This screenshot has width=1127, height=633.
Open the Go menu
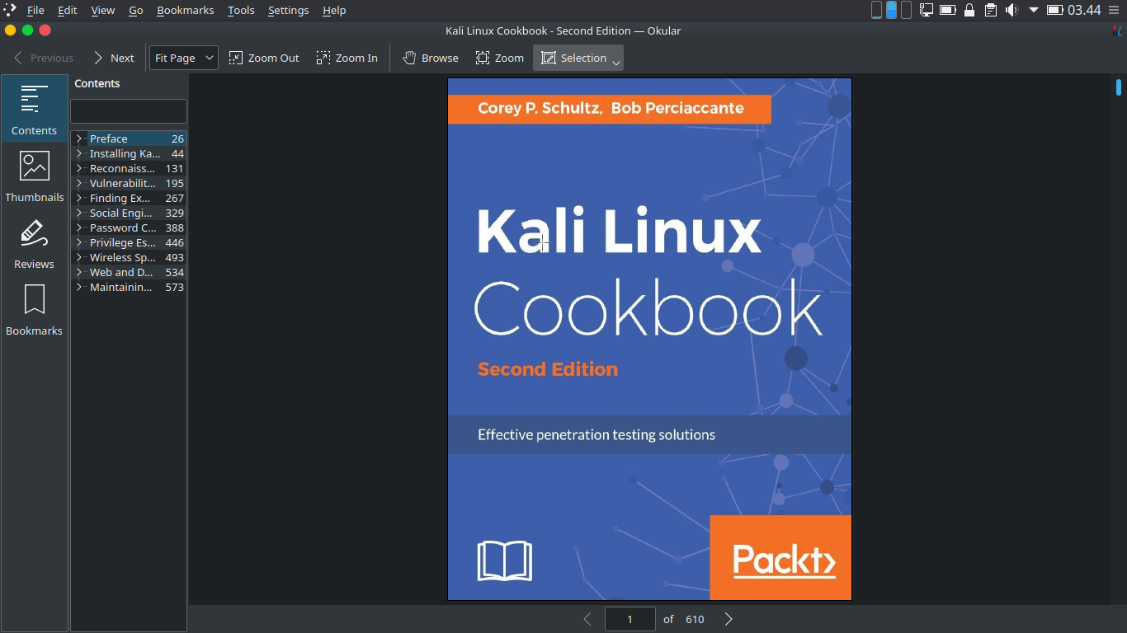click(x=136, y=10)
